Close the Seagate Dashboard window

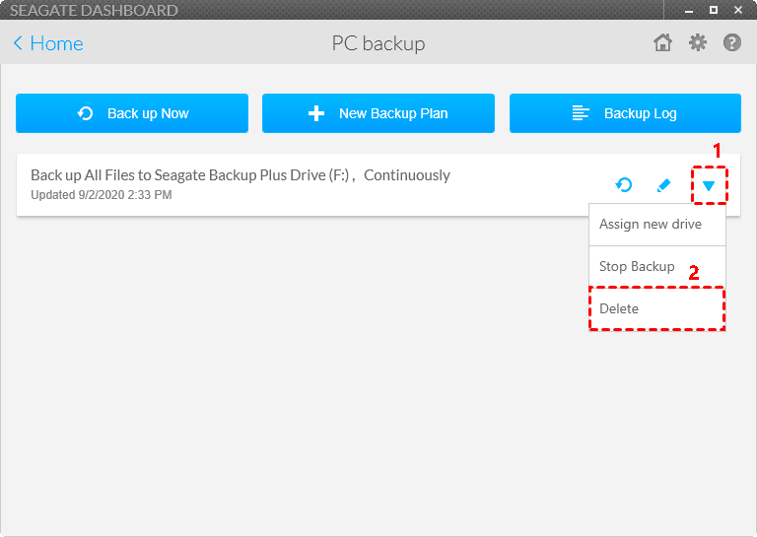736,11
